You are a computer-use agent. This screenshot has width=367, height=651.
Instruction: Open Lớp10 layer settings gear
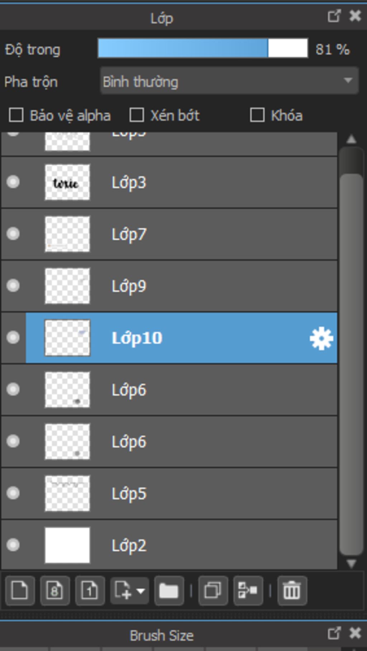pyautogui.click(x=321, y=338)
